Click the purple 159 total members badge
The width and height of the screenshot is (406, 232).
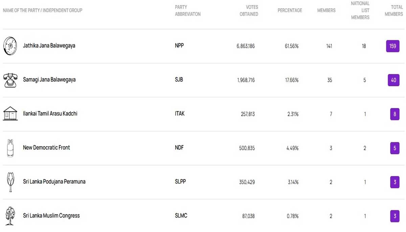[x=392, y=46]
